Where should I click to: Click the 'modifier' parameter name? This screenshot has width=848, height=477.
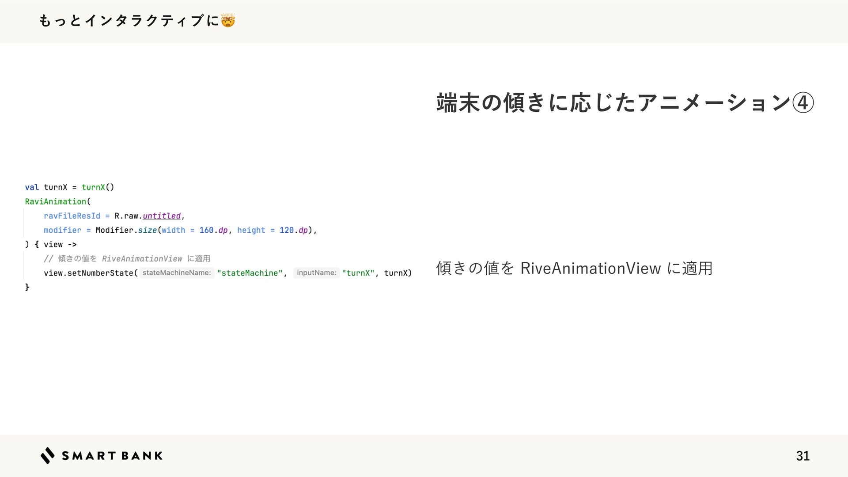[x=62, y=230]
